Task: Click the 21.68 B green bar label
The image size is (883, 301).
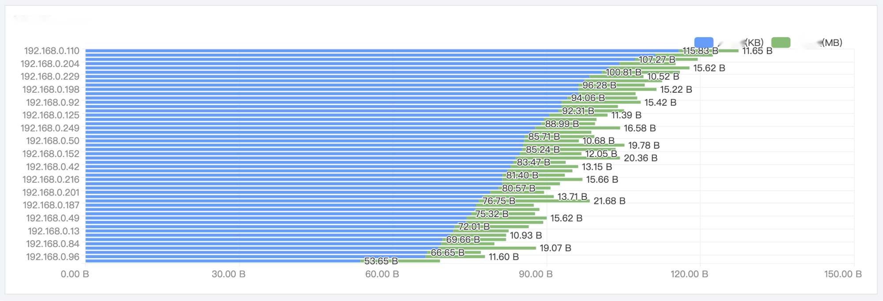Action: tap(609, 201)
